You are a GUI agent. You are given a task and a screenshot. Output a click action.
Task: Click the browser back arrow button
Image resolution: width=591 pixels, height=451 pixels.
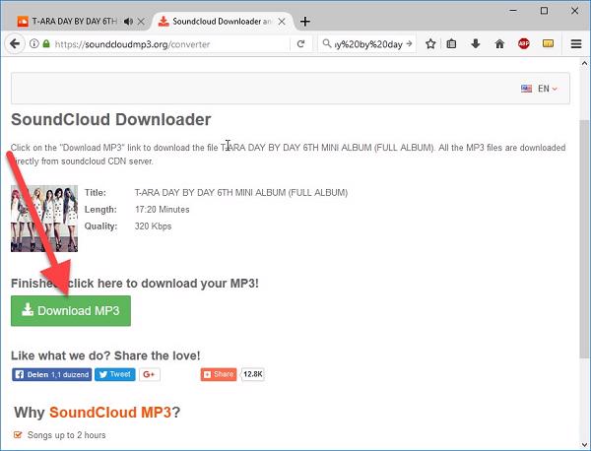pyautogui.click(x=15, y=44)
